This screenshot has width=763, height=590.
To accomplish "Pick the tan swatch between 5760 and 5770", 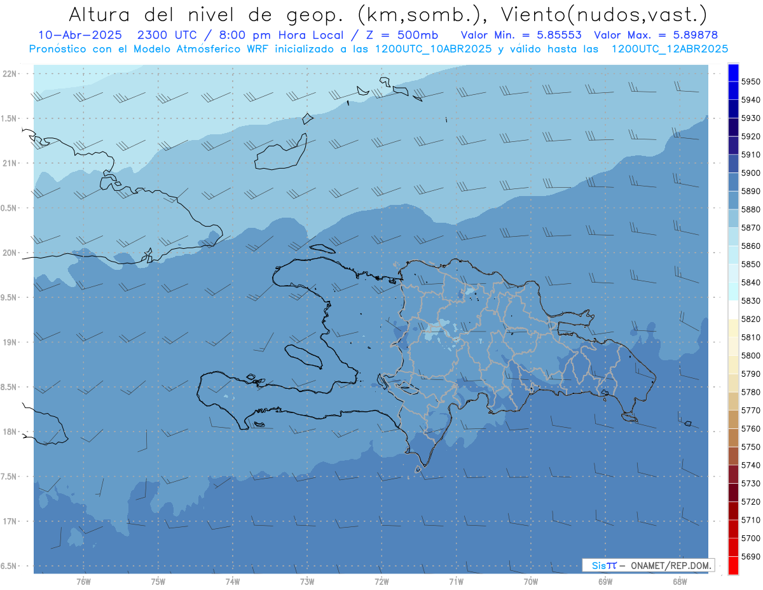I will pos(733,419).
